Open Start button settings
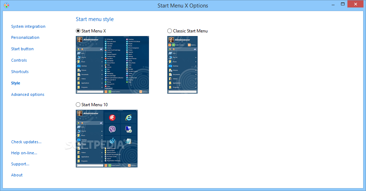This screenshot has width=366, height=191. pyautogui.click(x=23, y=49)
